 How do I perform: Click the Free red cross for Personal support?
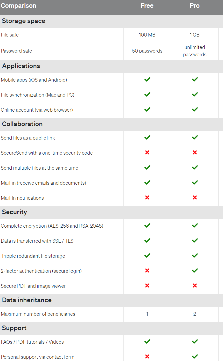pos(147,357)
